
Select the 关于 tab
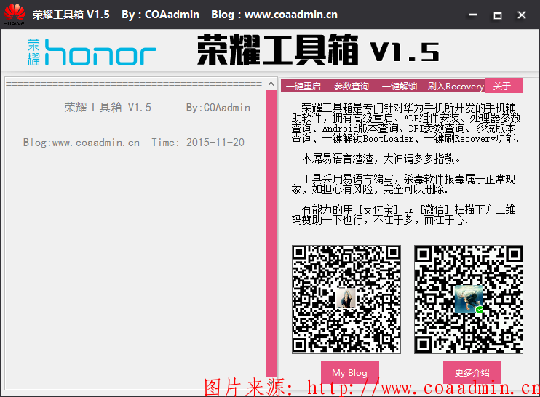pos(503,85)
